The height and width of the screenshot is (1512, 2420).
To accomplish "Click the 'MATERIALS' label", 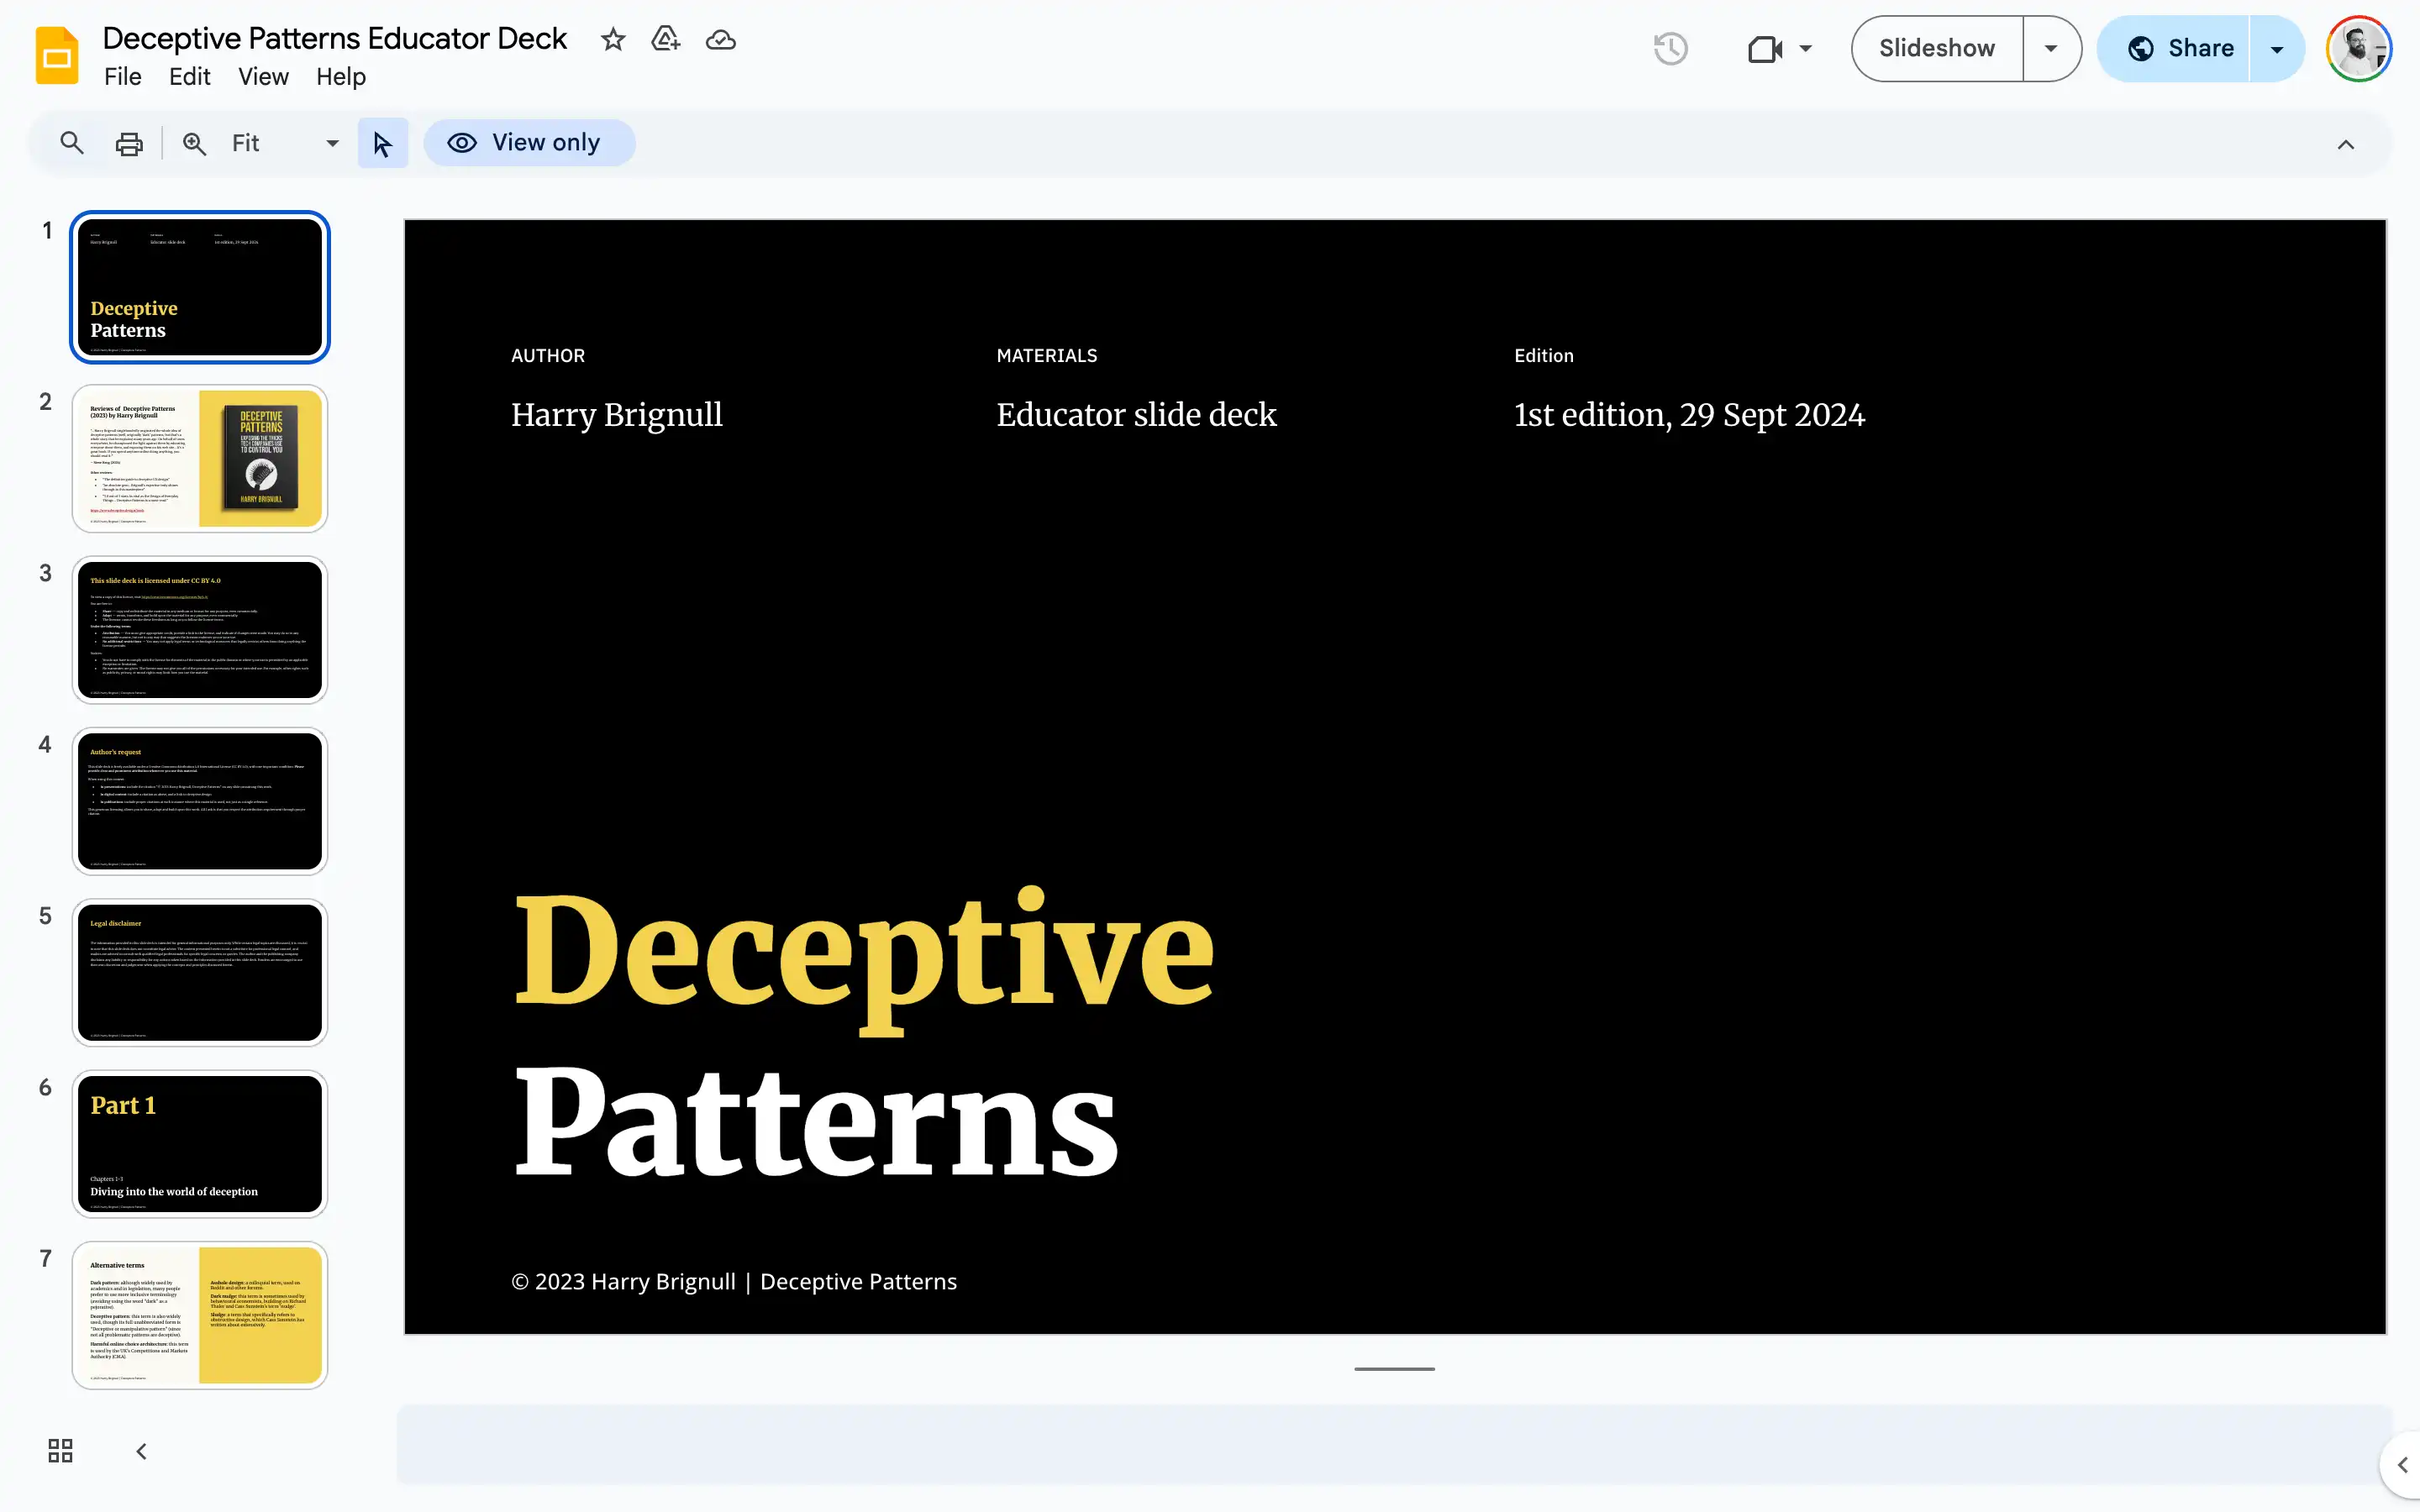I will [1047, 355].
